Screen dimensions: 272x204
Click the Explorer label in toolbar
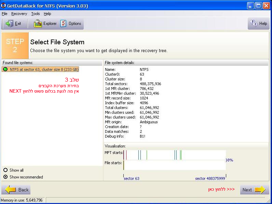pyautogui.click(x=50, y=23)
